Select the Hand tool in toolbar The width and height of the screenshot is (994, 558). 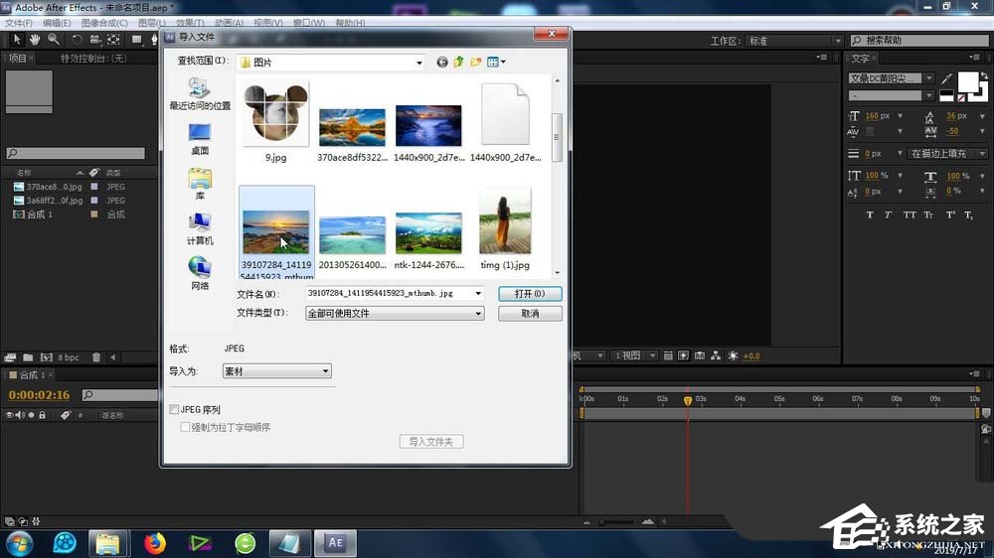(x=35, y=40)
